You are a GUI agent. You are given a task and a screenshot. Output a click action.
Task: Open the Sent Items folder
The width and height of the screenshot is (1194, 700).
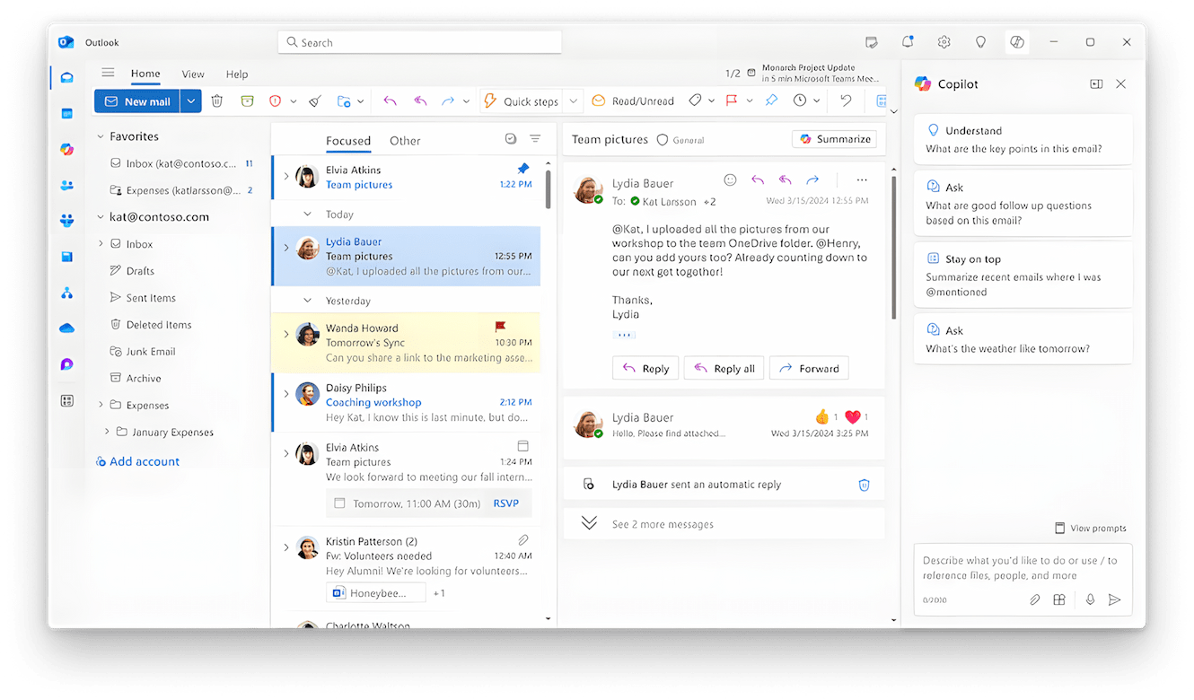(151, 298)
